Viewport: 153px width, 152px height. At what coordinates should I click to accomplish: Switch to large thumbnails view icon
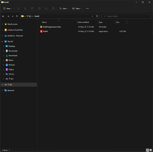[151, 150]
